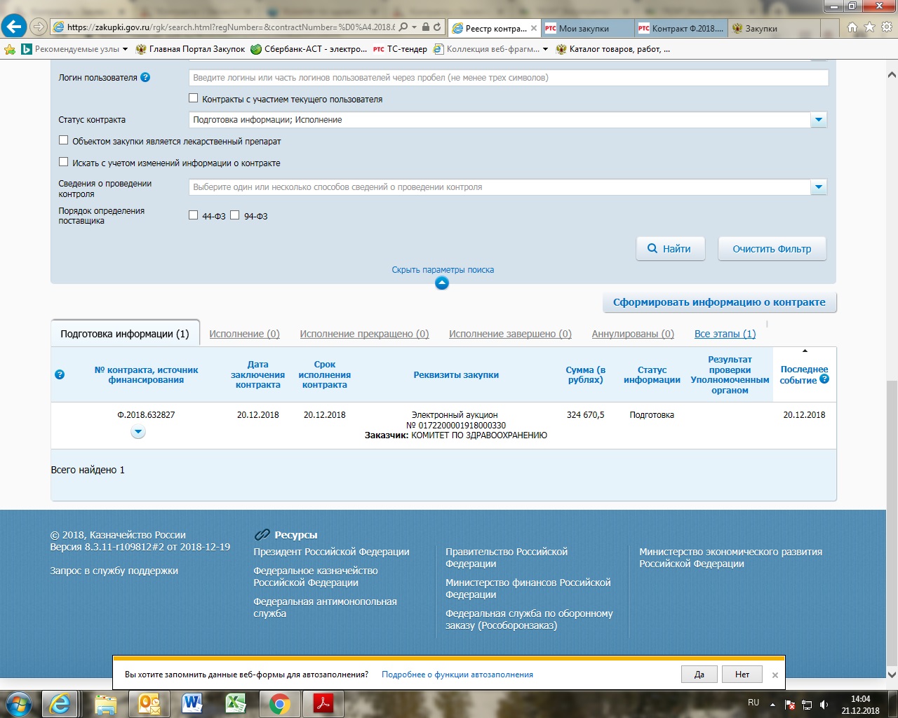The width and height of the screenshot is (898, 718).
Task: Toggle the 44-ФЗ checkbox
Action: pos(194,215)
